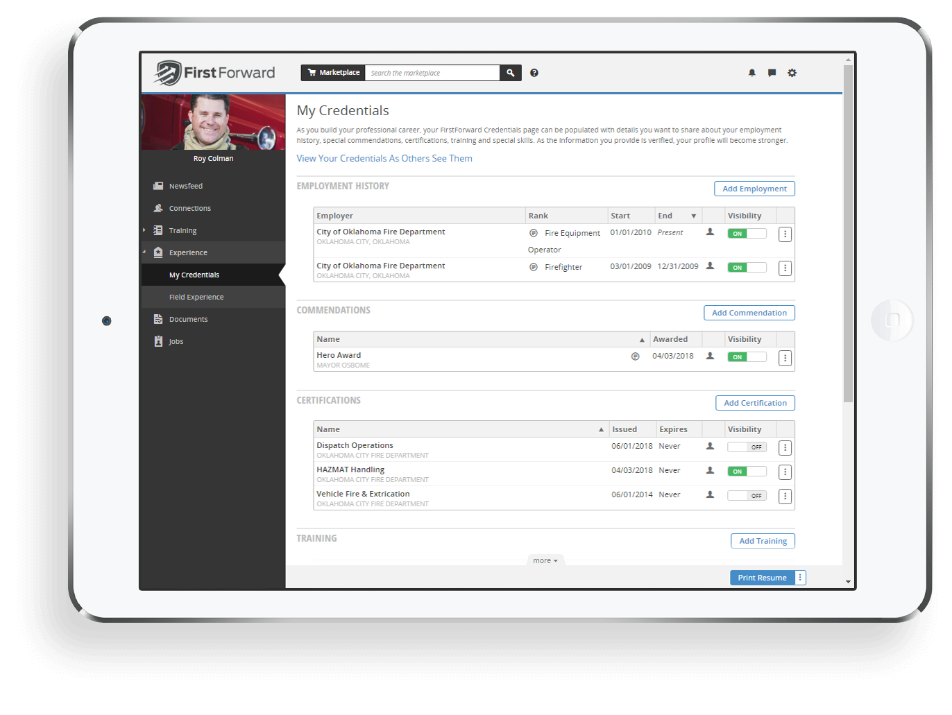The width and height of the screenshot is (952, 715).
Task: Enable visibility for Vehicle Fire & Extrication
Action: pos(747,496)
